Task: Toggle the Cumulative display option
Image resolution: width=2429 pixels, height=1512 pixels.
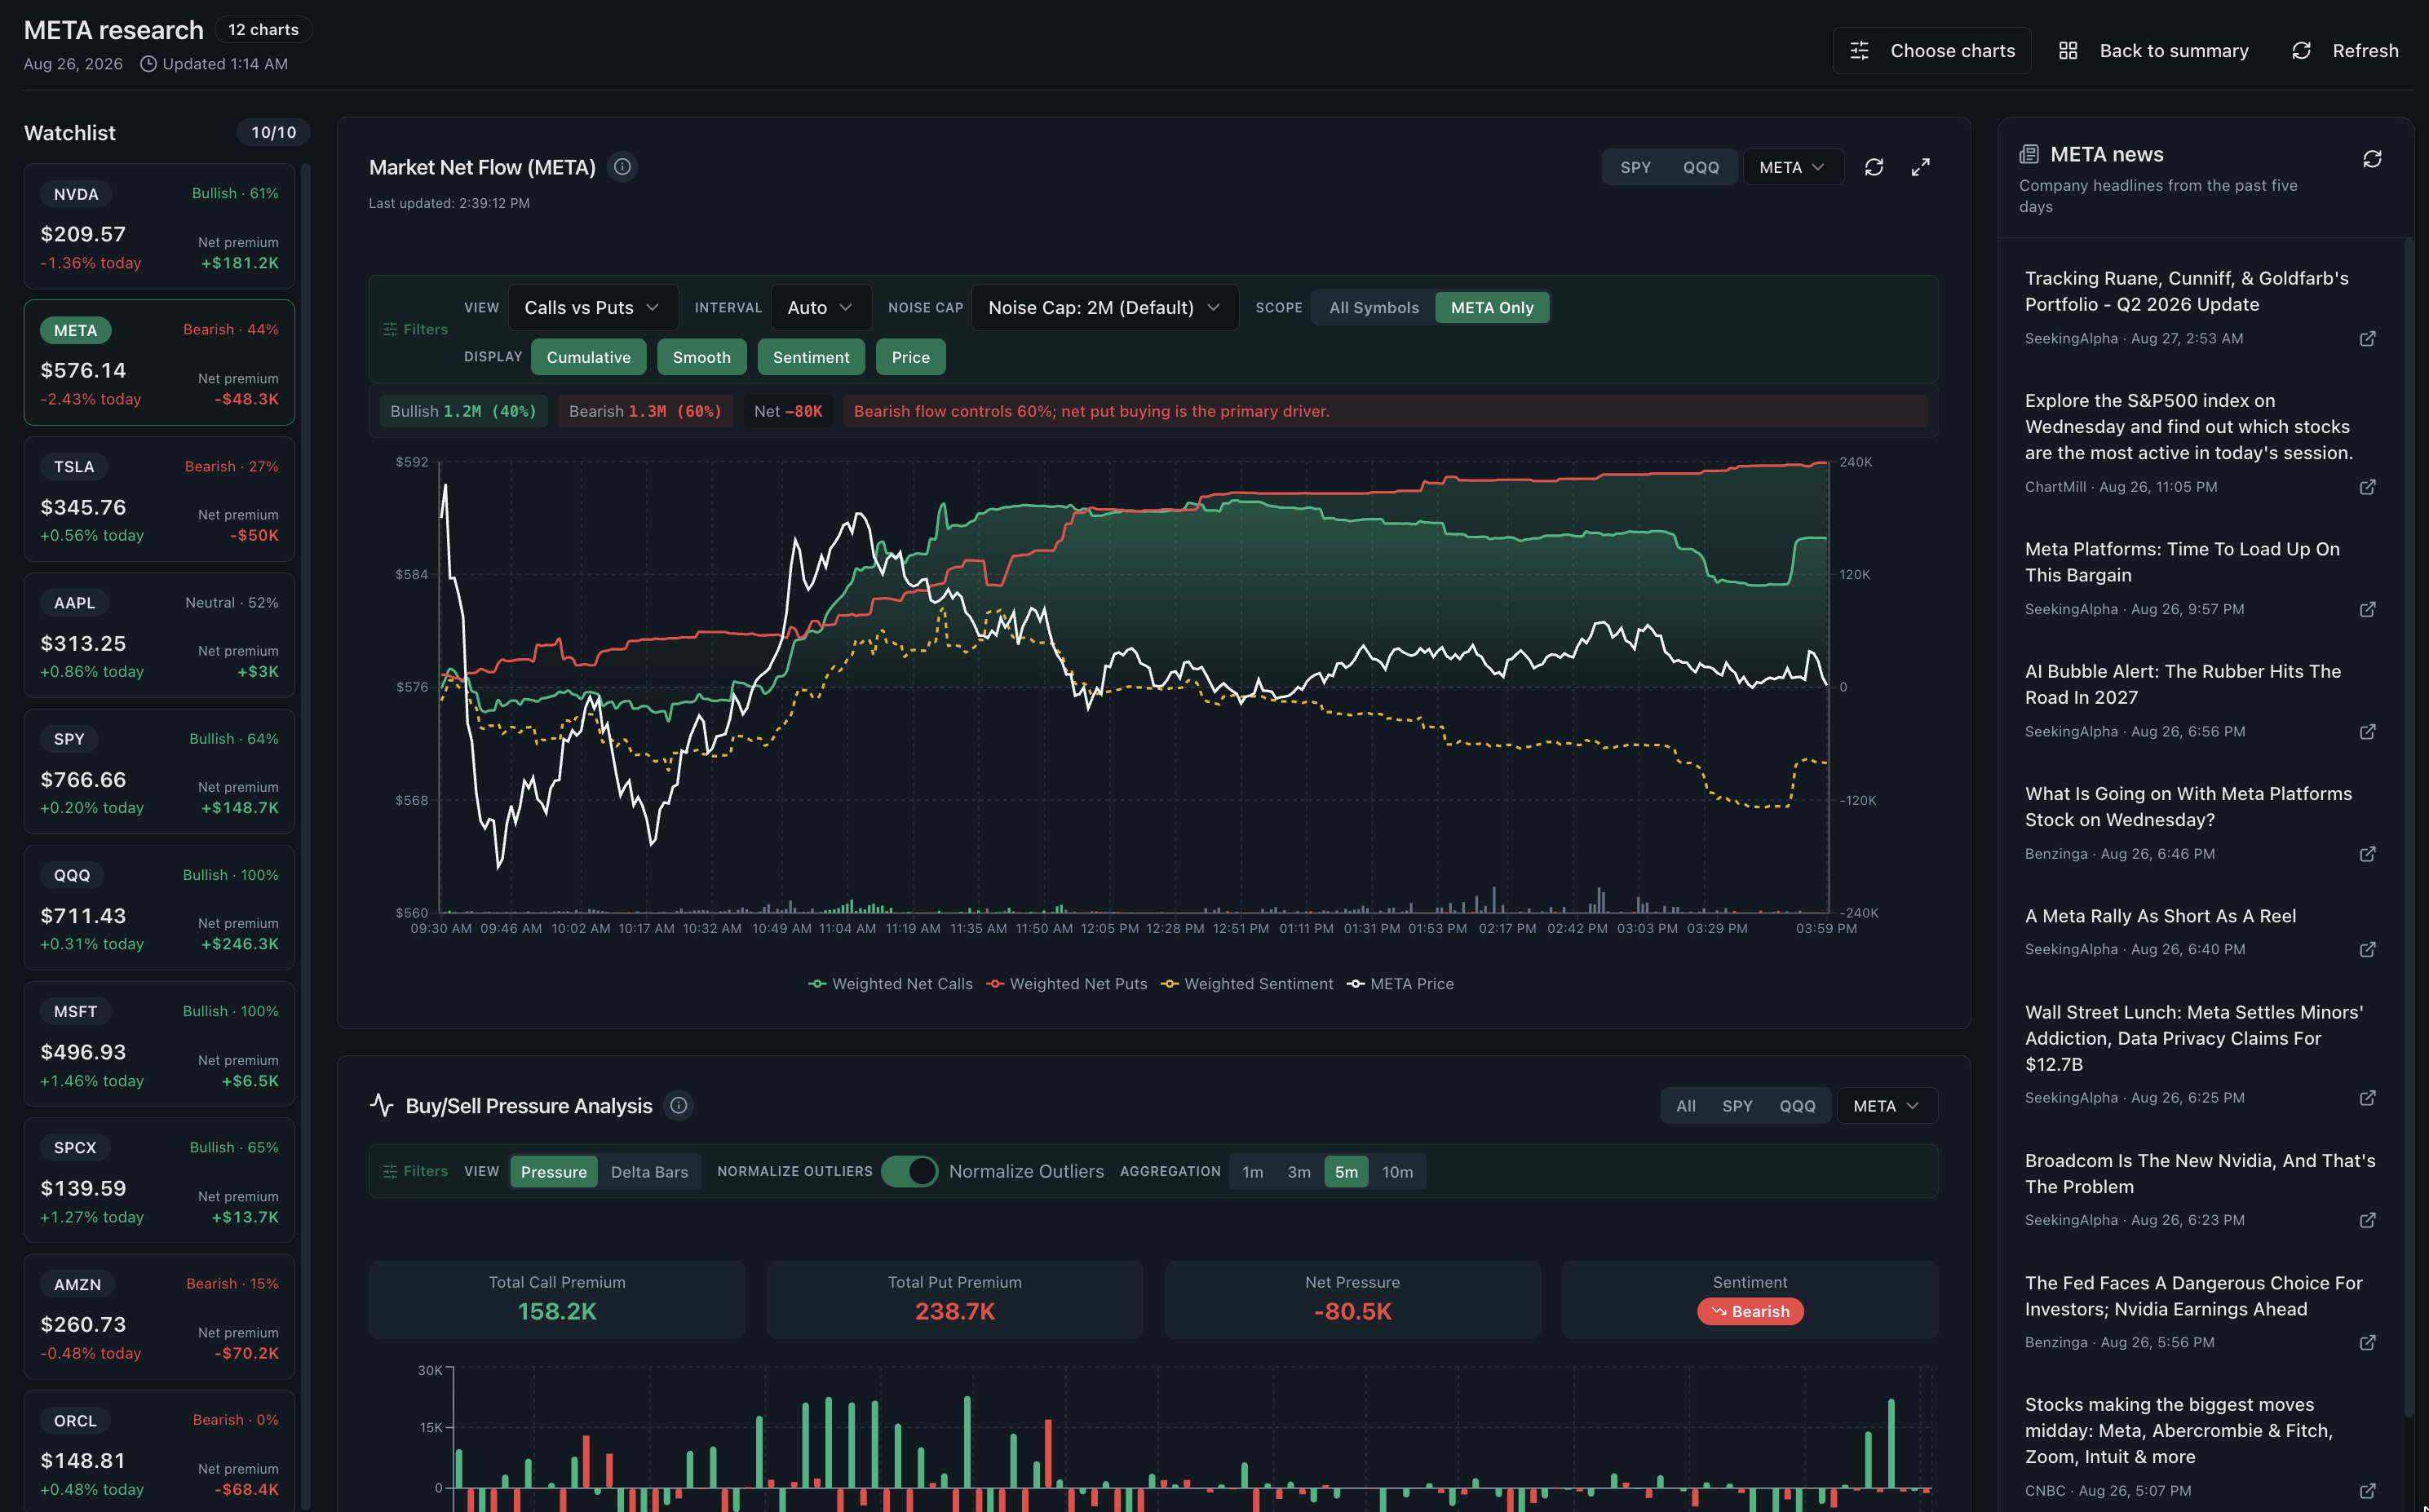Action: pyautogui.click(x=588, y=357)
